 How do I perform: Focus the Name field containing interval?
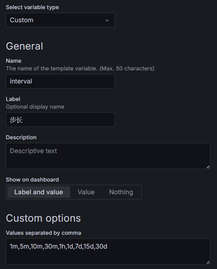point(60,81)
